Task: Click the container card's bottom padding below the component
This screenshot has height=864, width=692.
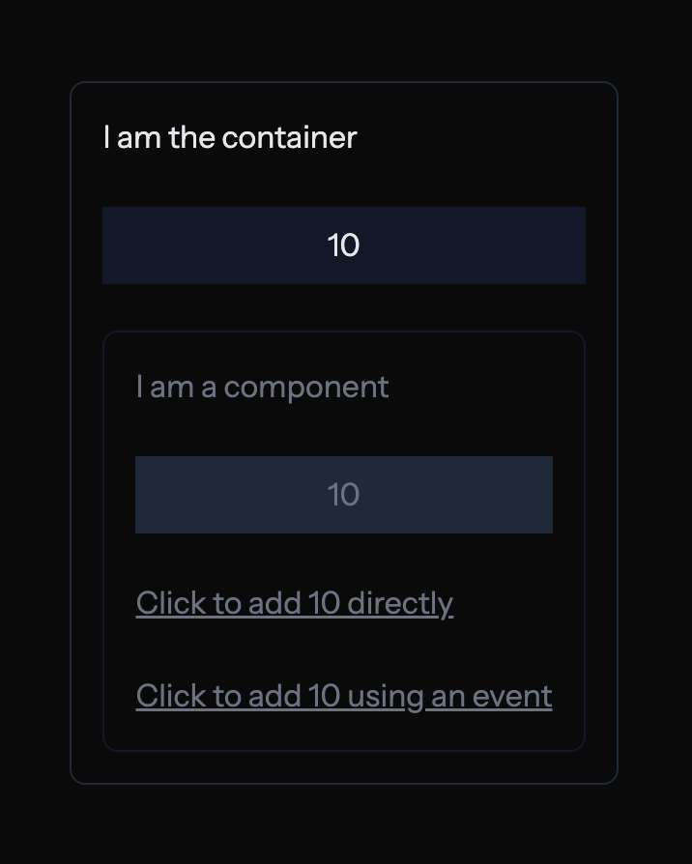Action: click(343, 767)
